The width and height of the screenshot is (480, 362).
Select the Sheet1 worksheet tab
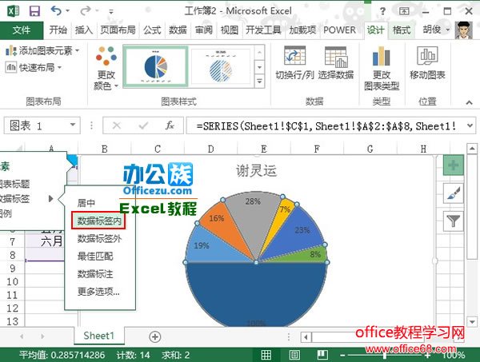pos(99,336)
